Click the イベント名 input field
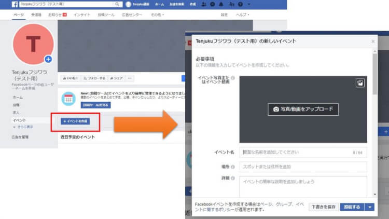This screenshot has width=389, height=219. pyautogui.click(x=303, y=152)
